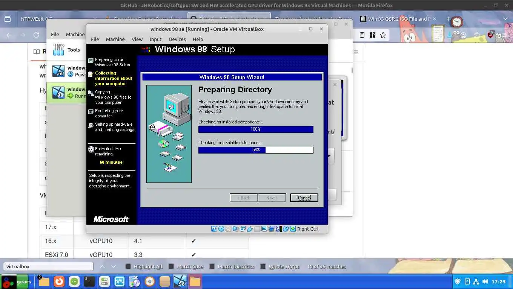Open Firefox reader view icon in address bar
This screenshot has width=513, height=289.
click(362, 35)
